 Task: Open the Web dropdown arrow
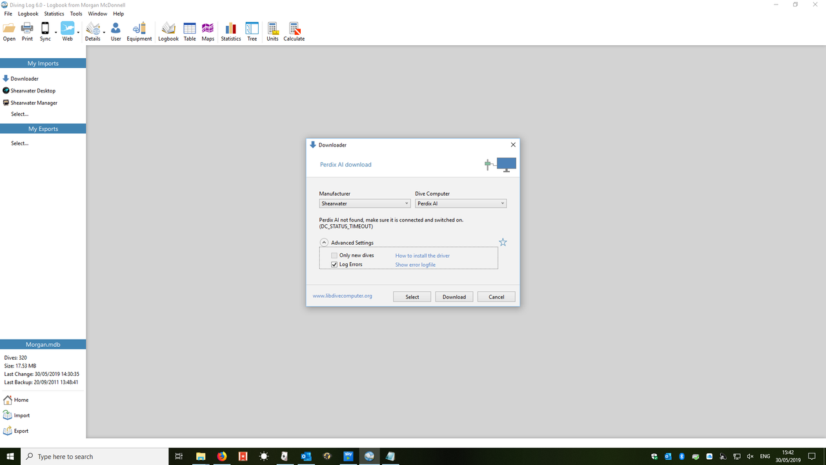click(x=78, y=32)
